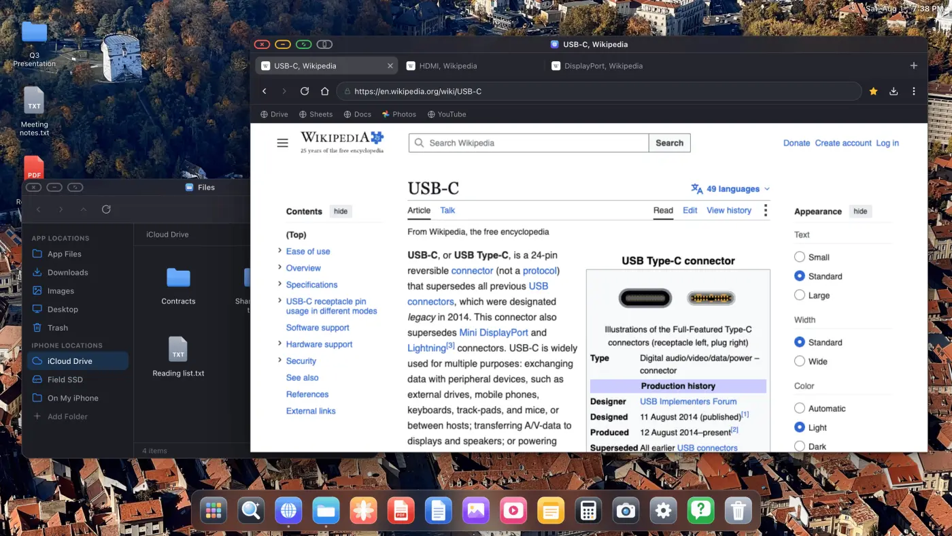Open the camera app in the dock
952x536 pixels.
[626, 510]
